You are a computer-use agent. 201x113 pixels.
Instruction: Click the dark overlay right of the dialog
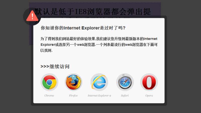click(184, 58)
